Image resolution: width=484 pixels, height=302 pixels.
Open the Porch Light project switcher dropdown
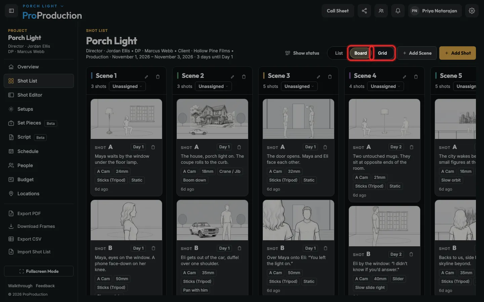click(x=43, y=6)
